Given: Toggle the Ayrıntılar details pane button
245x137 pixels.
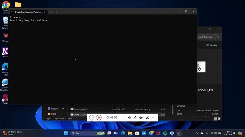Looking at the screenshot, I should (212, 45).
